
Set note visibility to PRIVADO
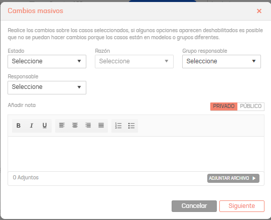(224, 106)
